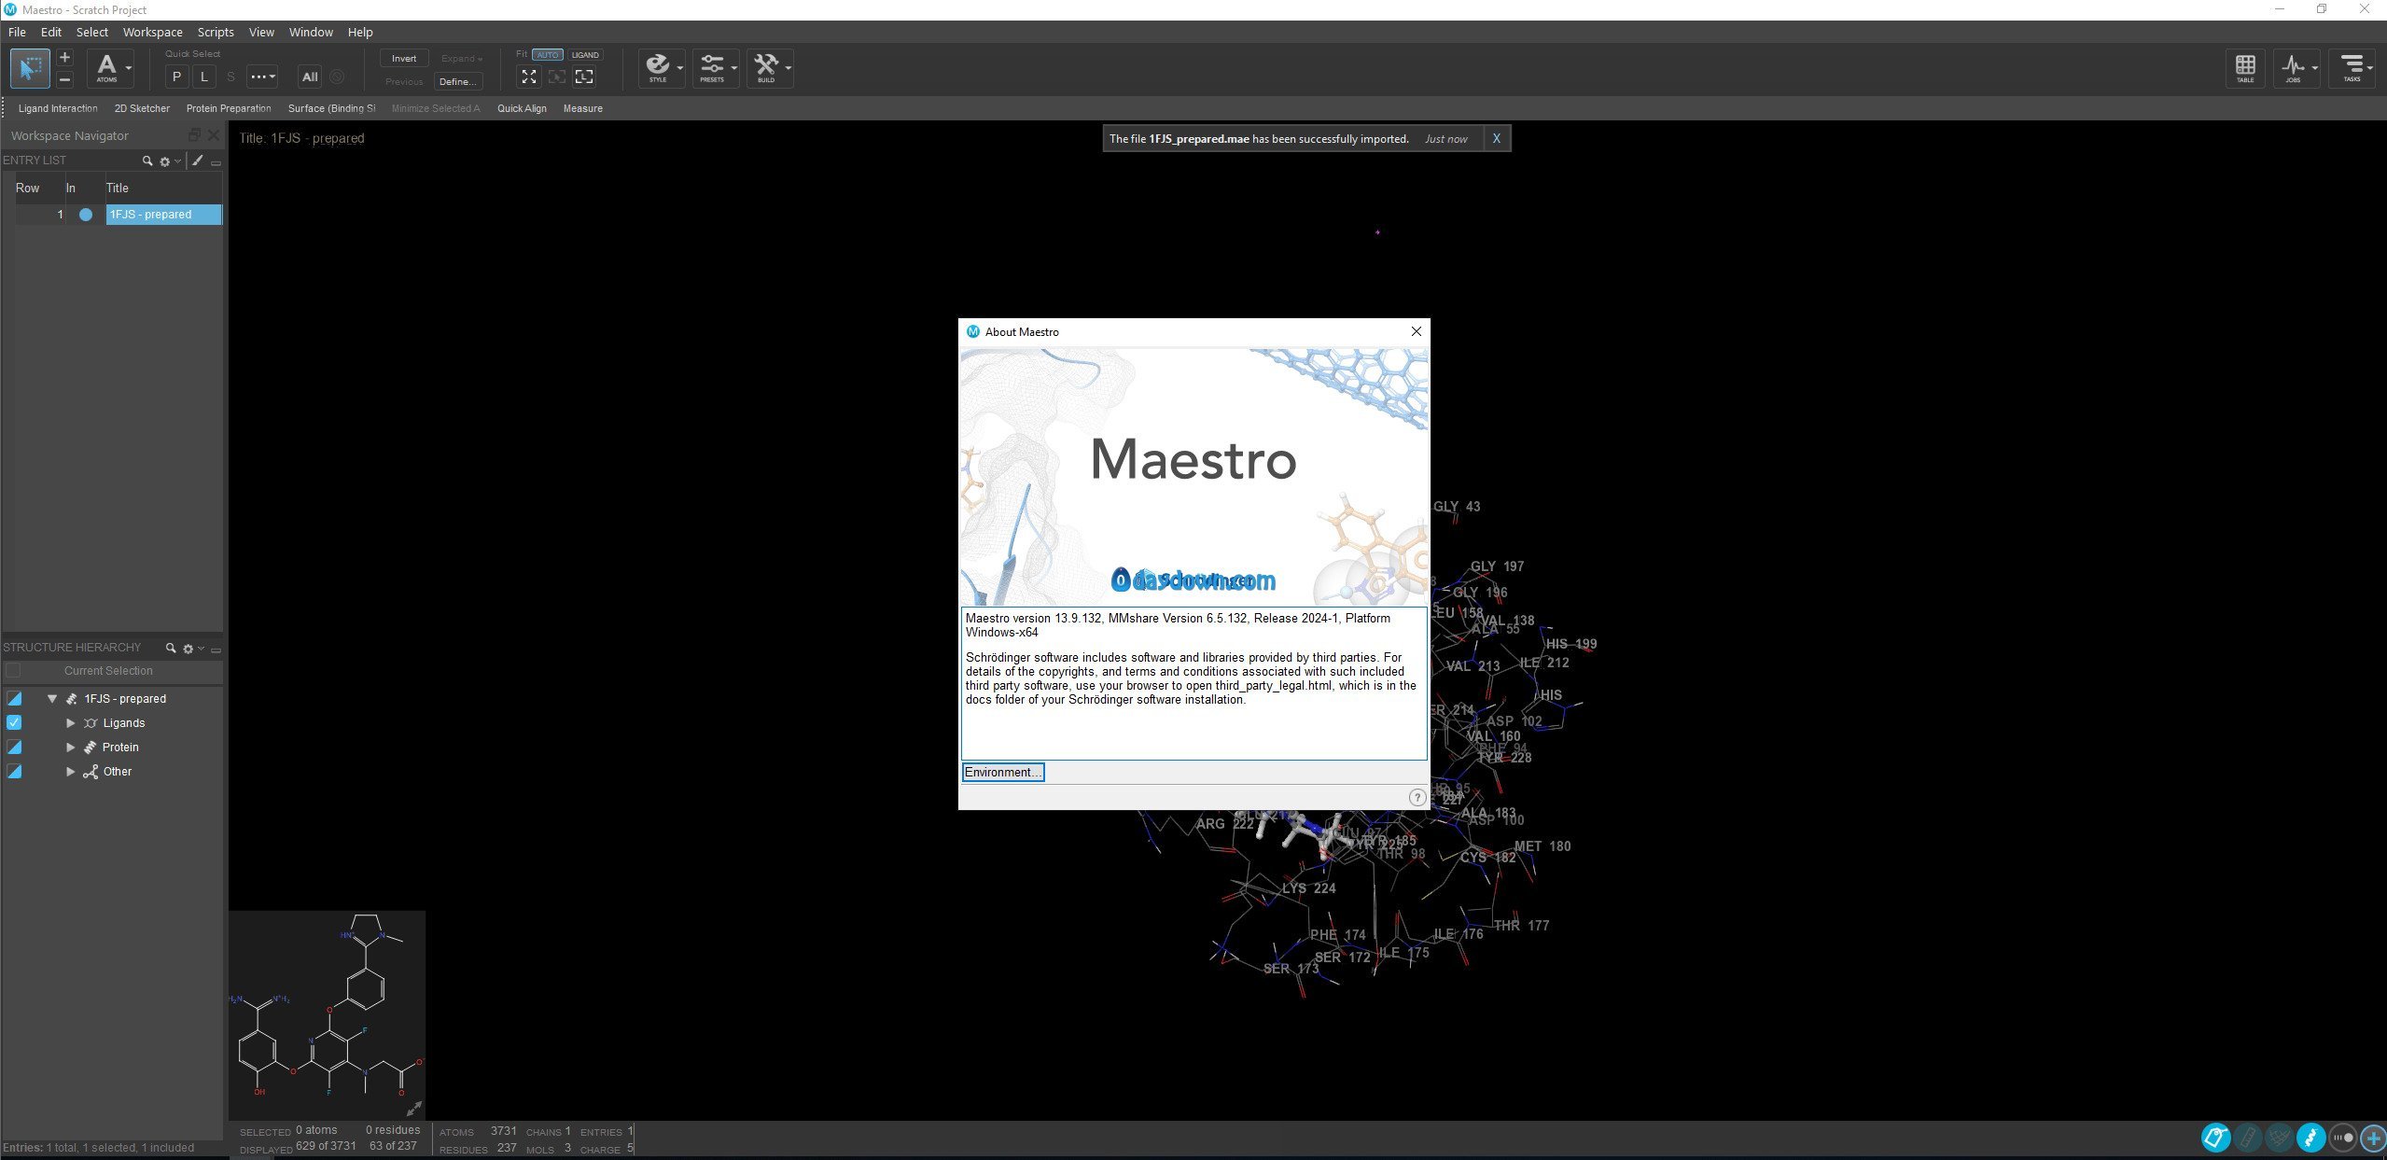Toggle the Ligands visibility checkbox

[14, 722]
